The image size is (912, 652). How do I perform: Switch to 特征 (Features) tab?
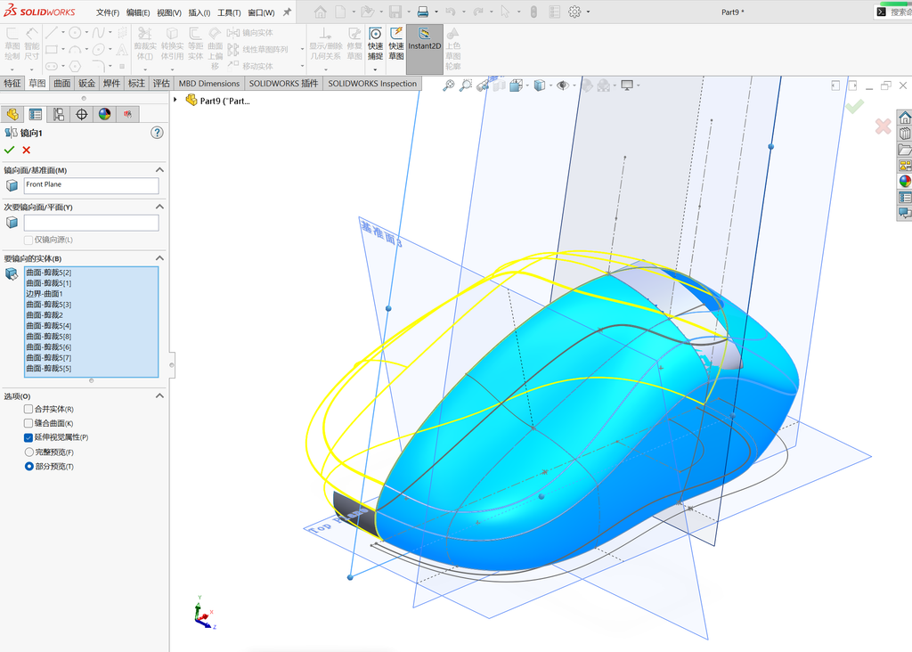(x=12, y=83)
